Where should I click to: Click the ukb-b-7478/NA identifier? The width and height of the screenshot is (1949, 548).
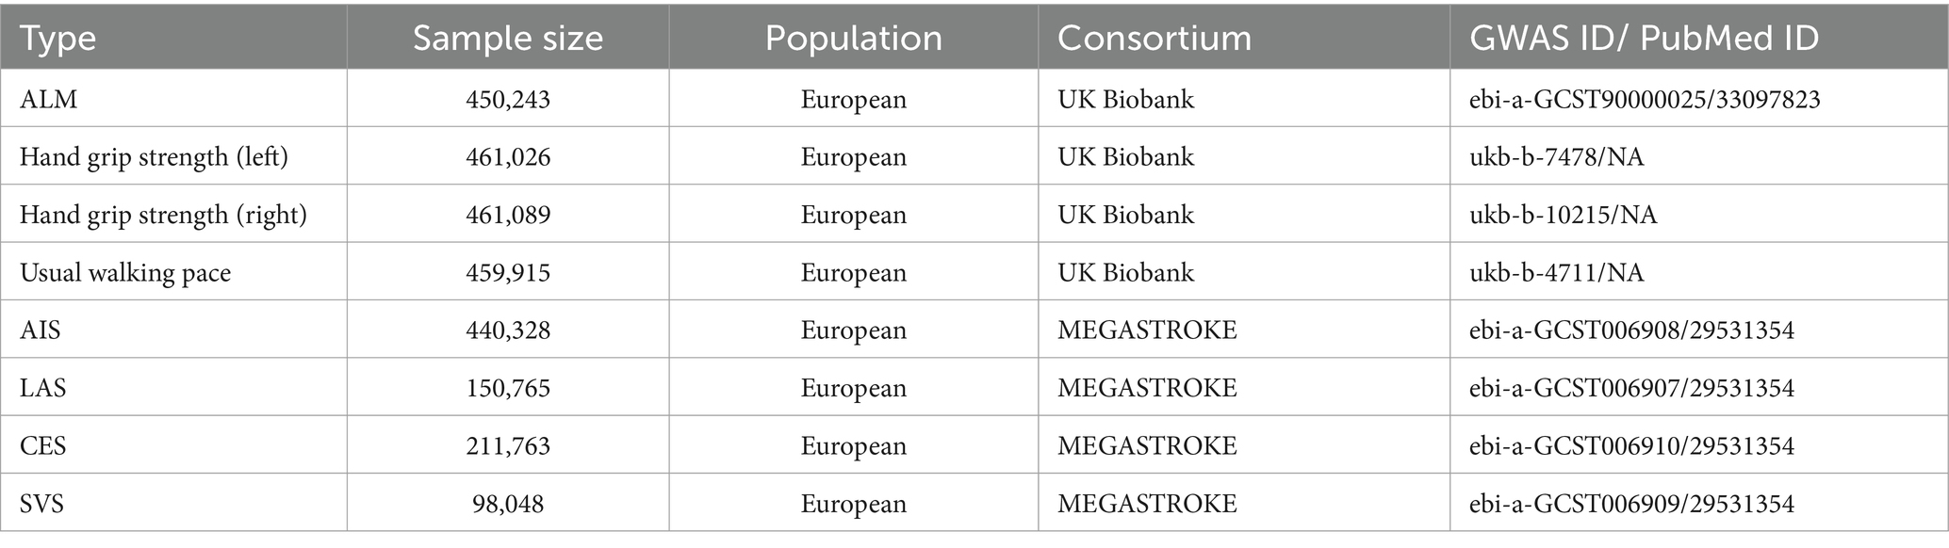point(1557,157)
